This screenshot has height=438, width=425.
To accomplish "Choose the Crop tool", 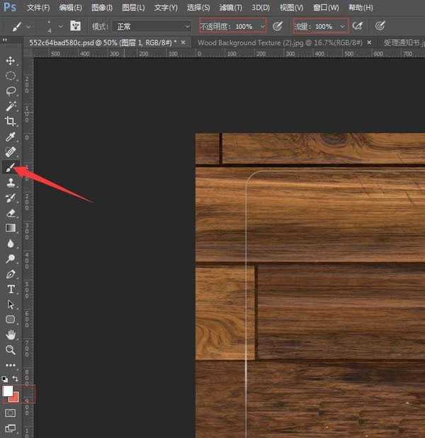I will tap(11, 122).
